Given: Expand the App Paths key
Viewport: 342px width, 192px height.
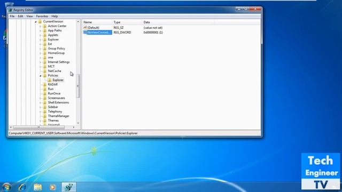Looking at the screenshot, I should point(41,31).
